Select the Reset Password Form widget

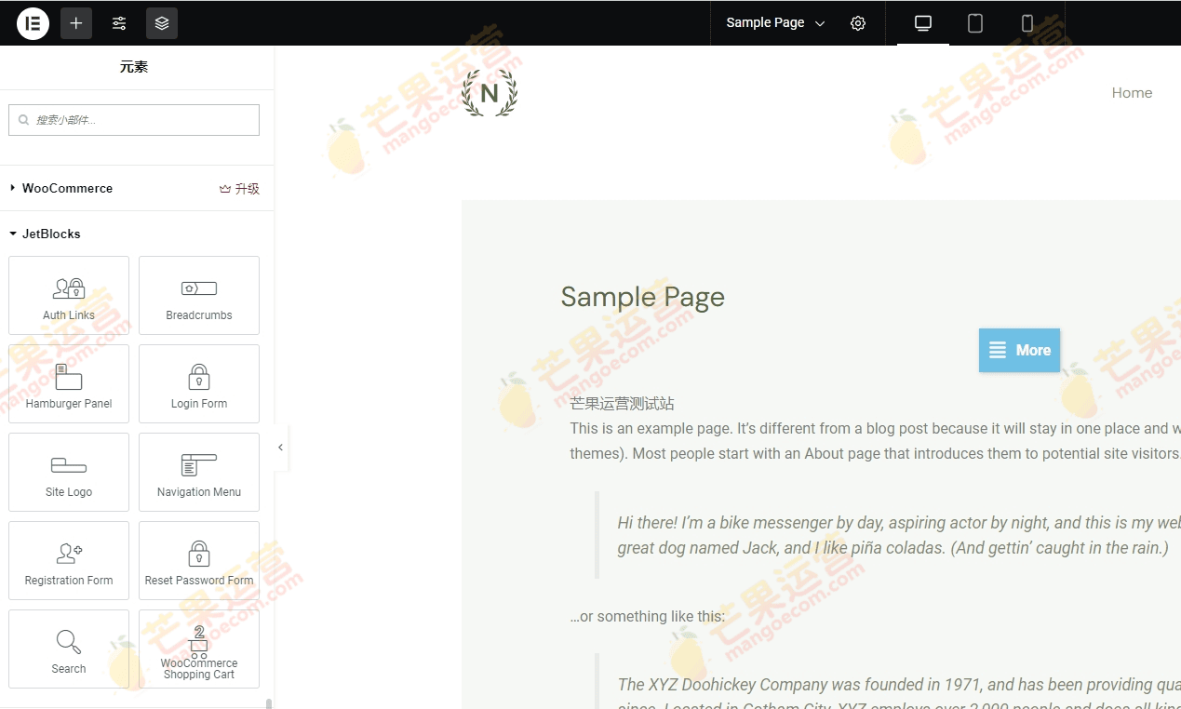199,561
